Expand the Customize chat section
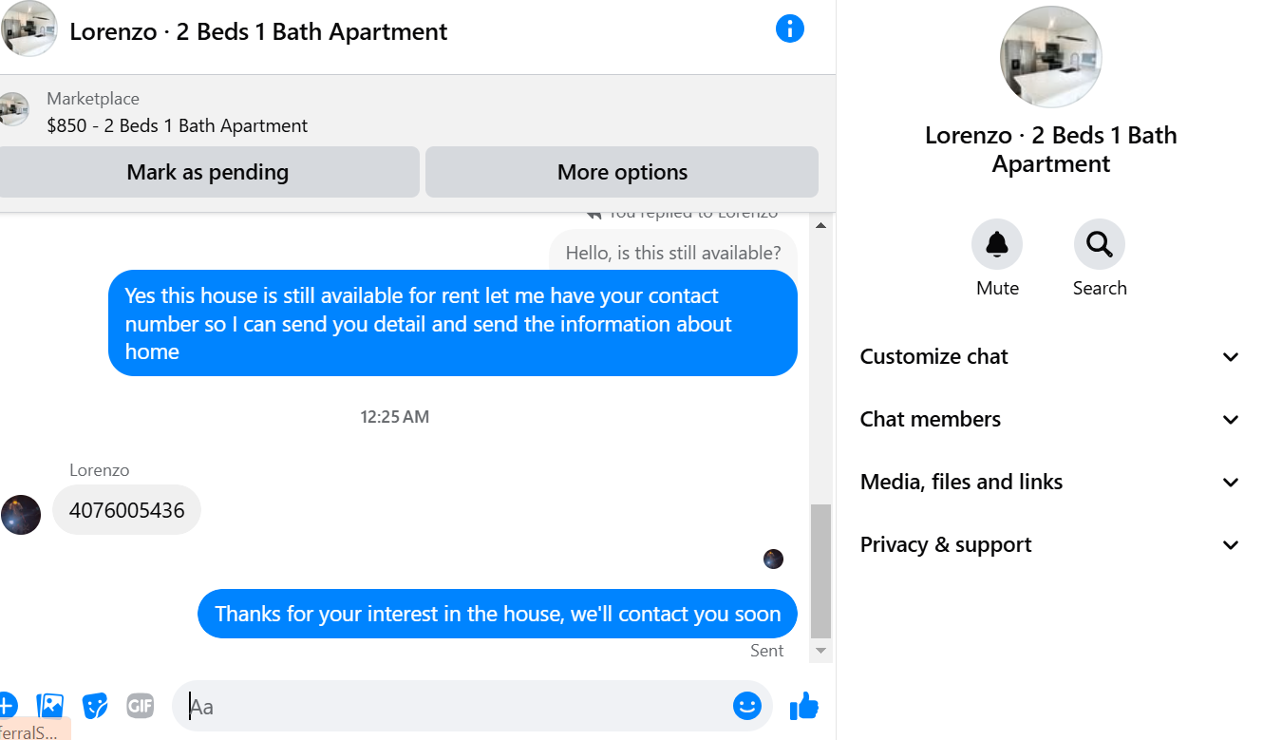The width and height of the screenshot is (1263, 740). pyautogui.click(x=1049, y=357)
